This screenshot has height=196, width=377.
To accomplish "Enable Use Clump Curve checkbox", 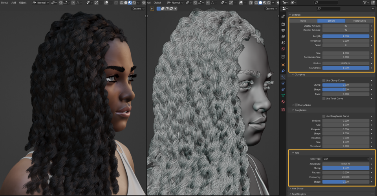I will click(324, 81).
